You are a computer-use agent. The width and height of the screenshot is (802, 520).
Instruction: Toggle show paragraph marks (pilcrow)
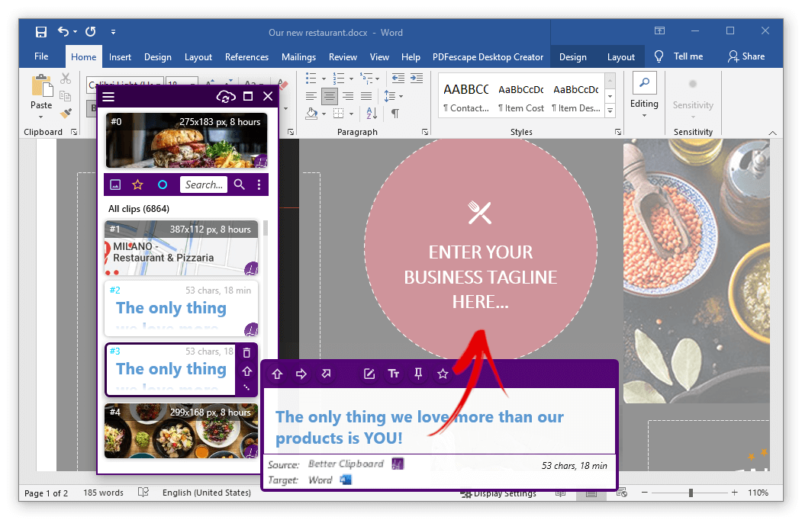click(395, 113)
